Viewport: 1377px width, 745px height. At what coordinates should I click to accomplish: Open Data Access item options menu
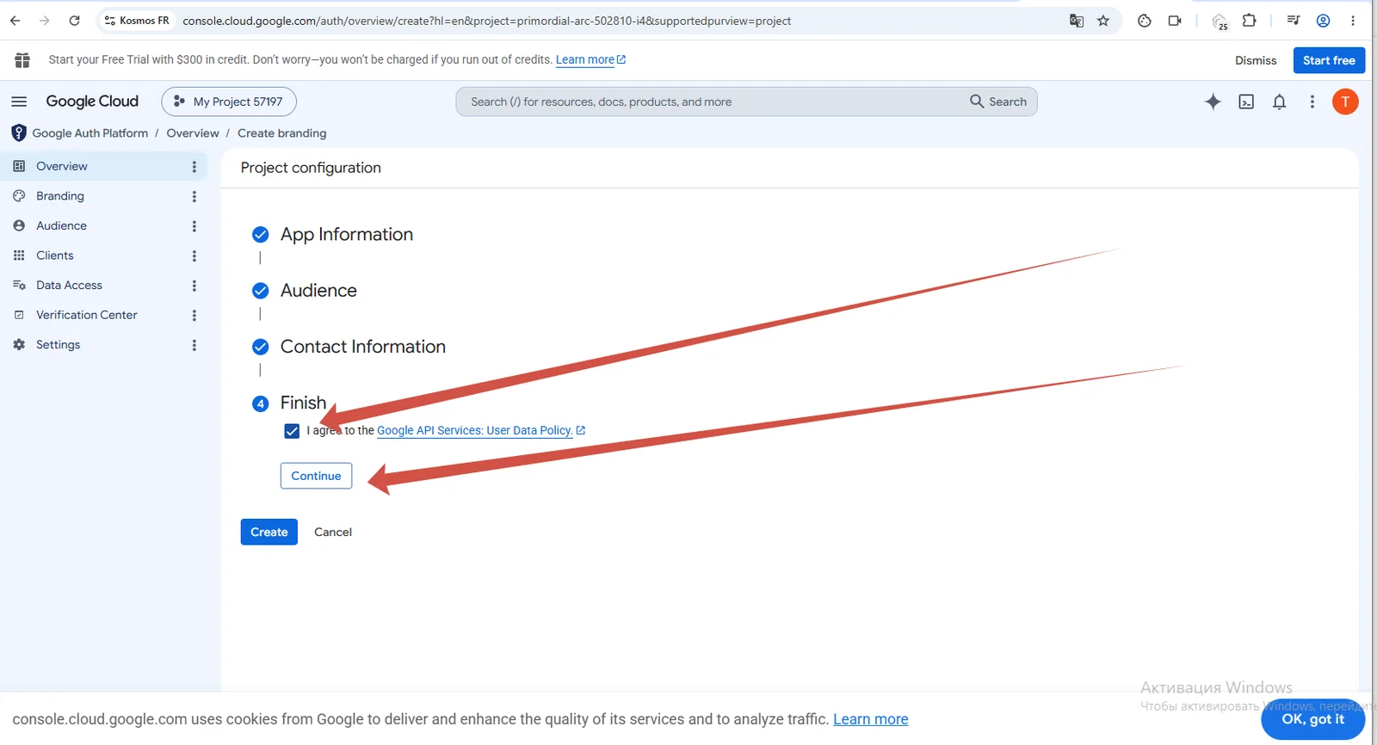pos(195,286)
